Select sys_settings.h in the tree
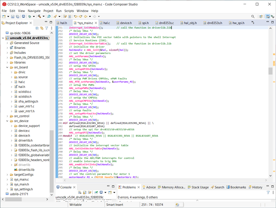Image resolution: width=276 pixels, height=208 pixels. tap(23, 189)
